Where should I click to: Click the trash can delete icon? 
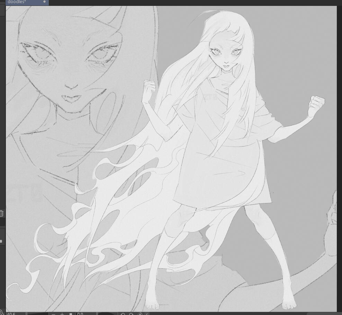(1, 213)
